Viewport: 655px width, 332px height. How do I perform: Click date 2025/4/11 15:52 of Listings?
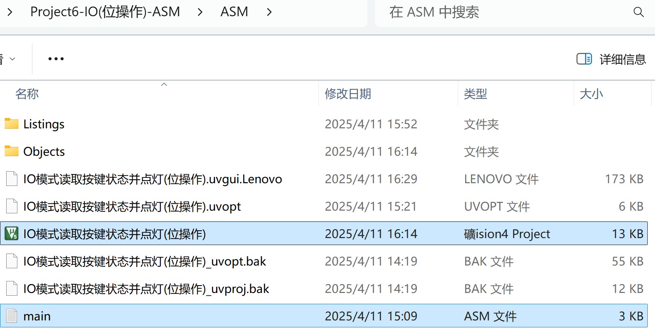(371, 124)
